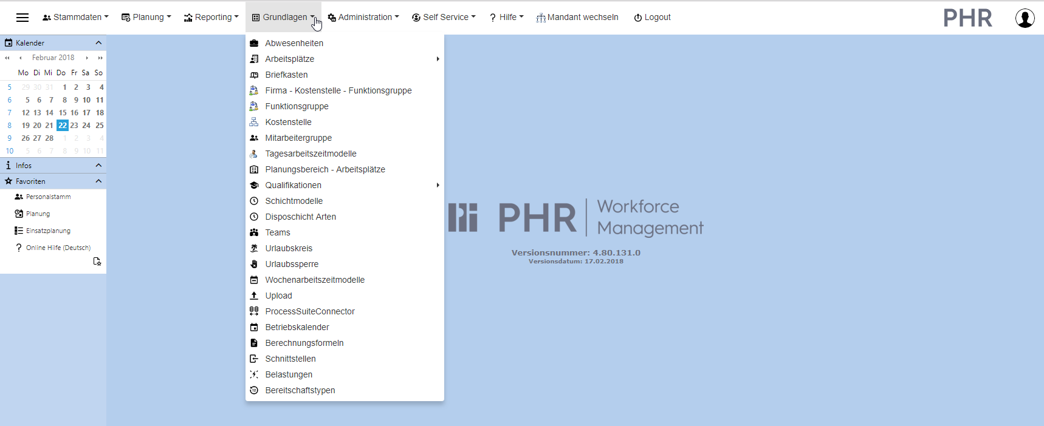Select Abwesenheiten menu entry
This screenshot has height=426, width=1044.
[345, 43]
